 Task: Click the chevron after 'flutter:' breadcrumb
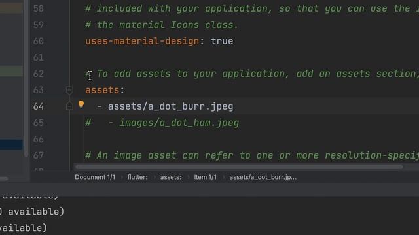click(155, 177)
